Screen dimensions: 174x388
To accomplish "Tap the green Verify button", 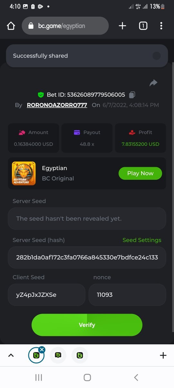I will pos(87,325).
